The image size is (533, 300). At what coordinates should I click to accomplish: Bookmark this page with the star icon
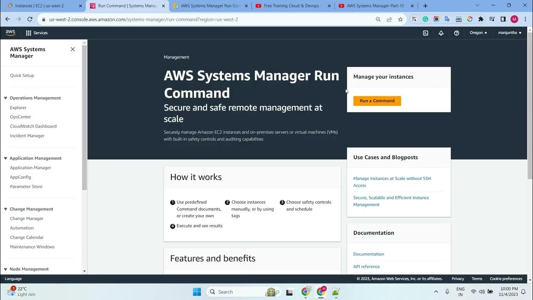(400, 19)
